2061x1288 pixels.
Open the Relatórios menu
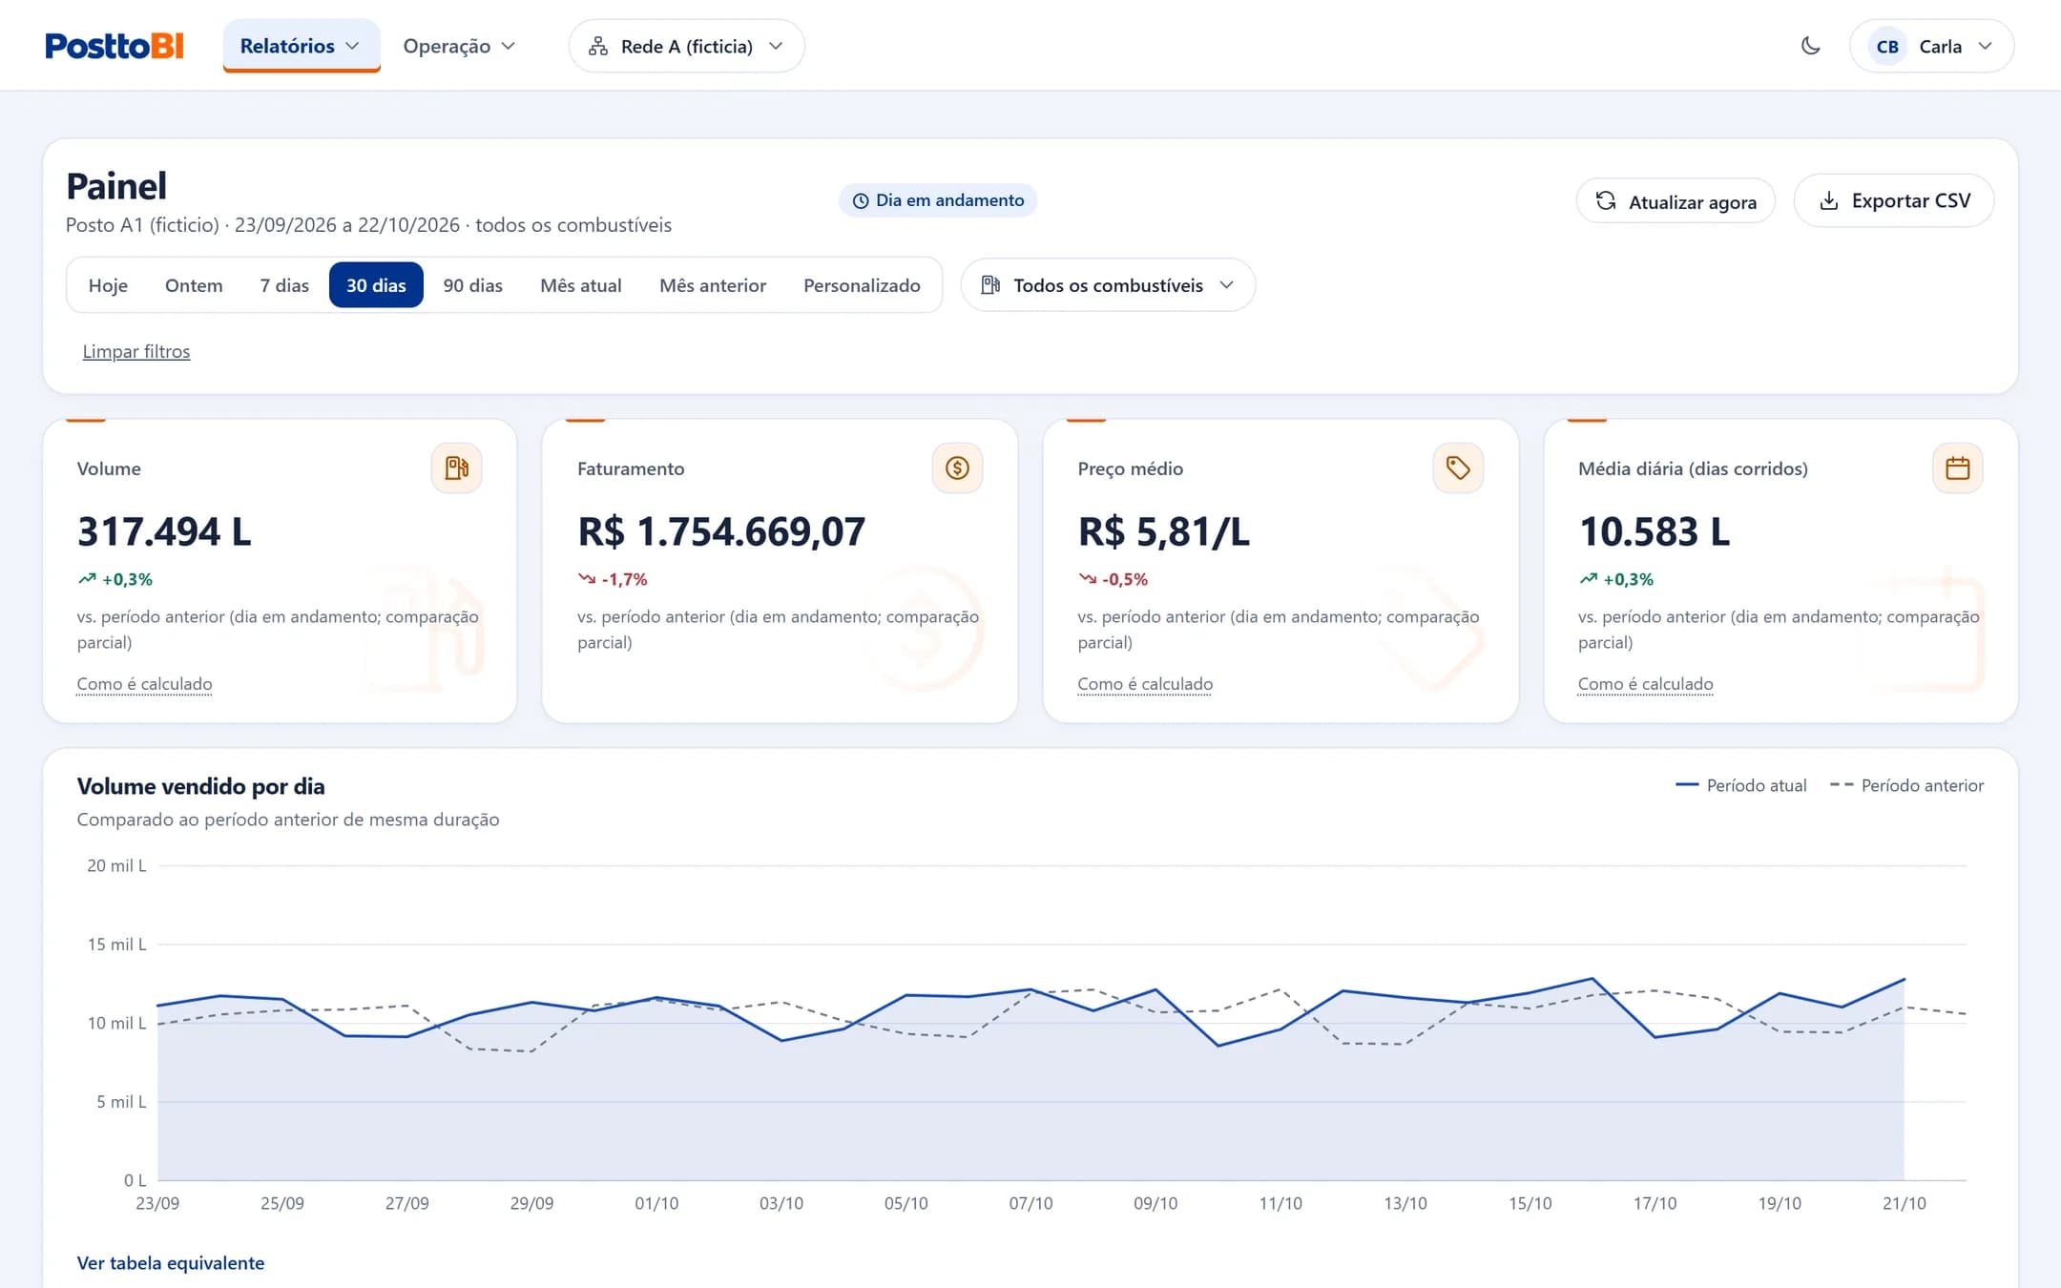point(301,46)
